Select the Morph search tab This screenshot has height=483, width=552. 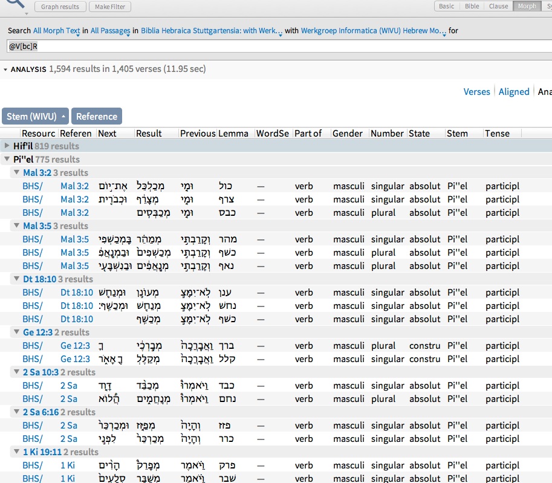(x=527, y=6)
